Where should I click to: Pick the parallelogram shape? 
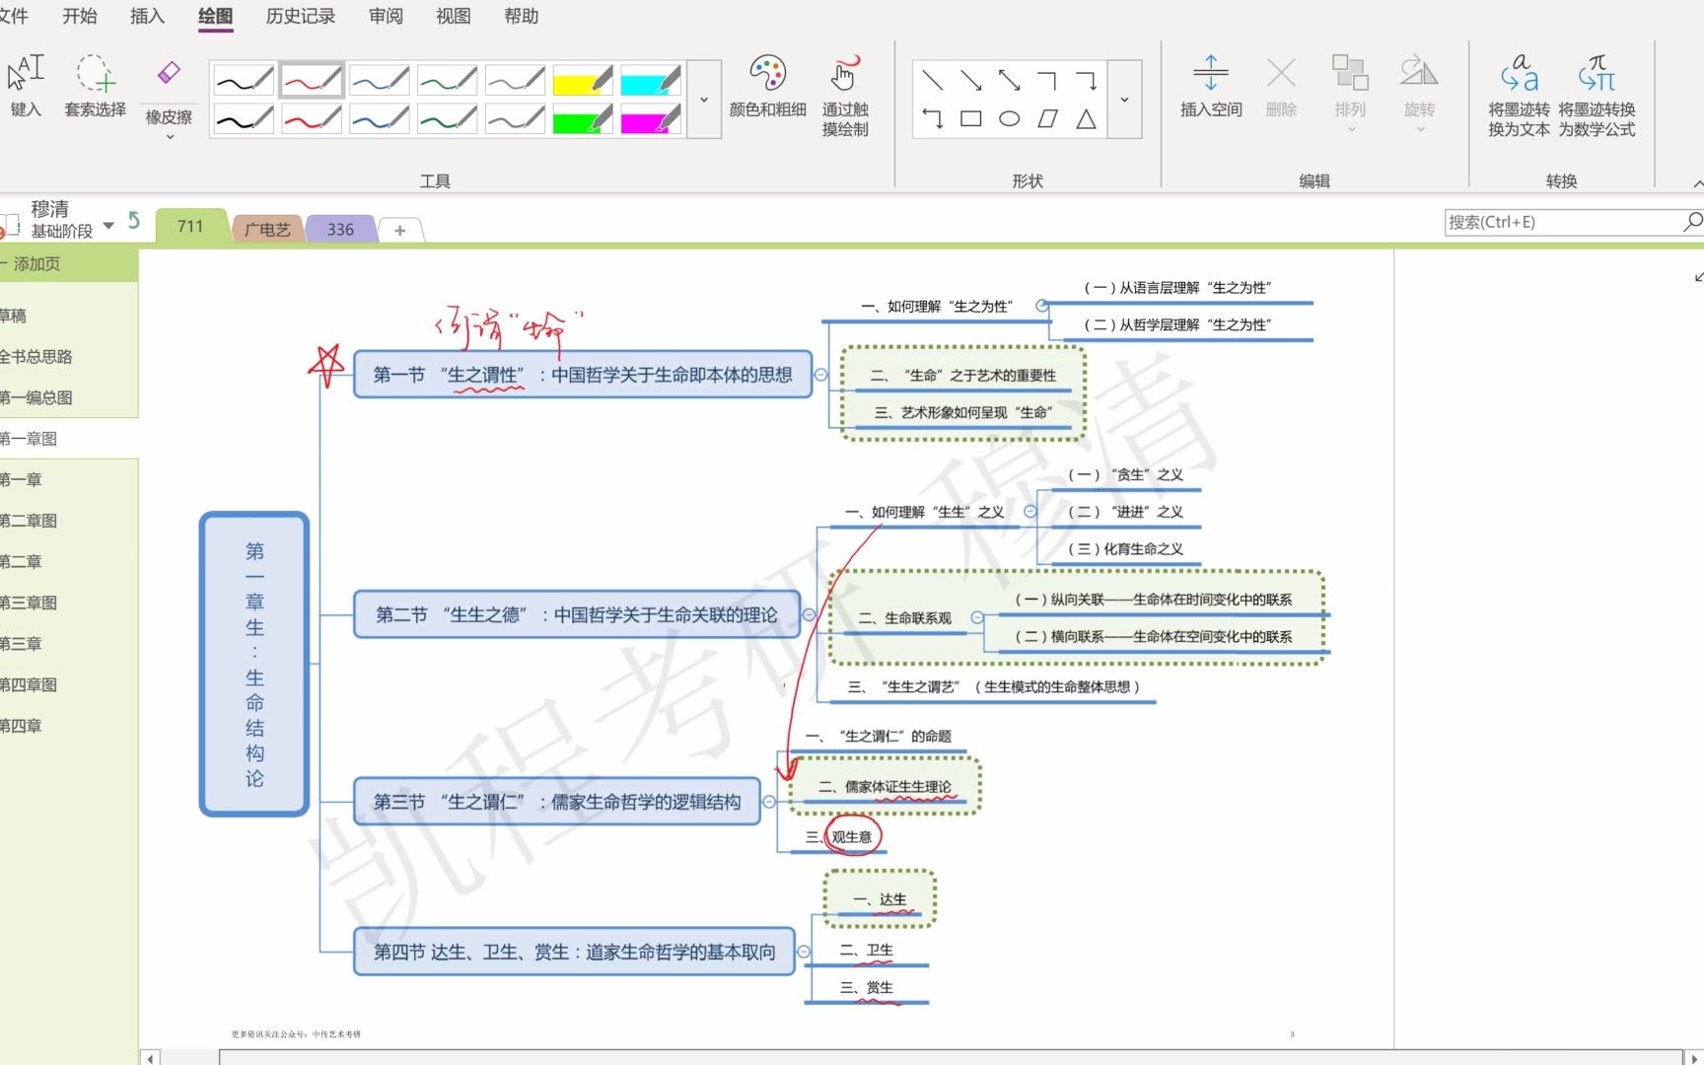click(x=1047, y=119)
